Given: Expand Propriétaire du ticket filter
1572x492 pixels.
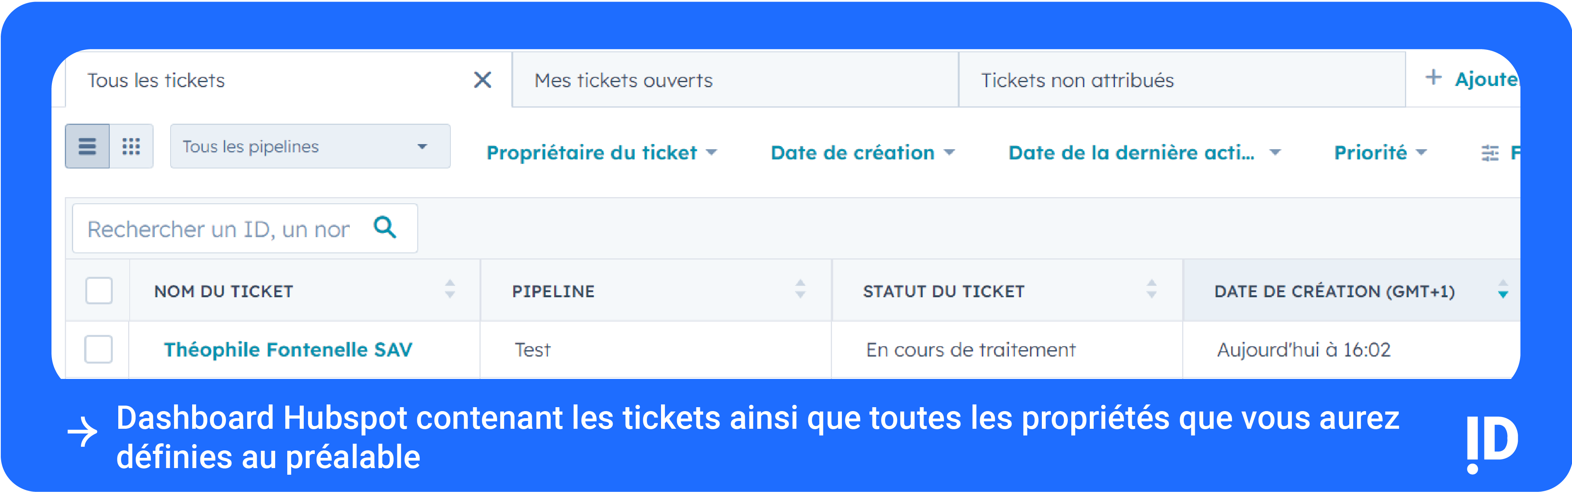Looking at the screenshot, I should point(601,152).
